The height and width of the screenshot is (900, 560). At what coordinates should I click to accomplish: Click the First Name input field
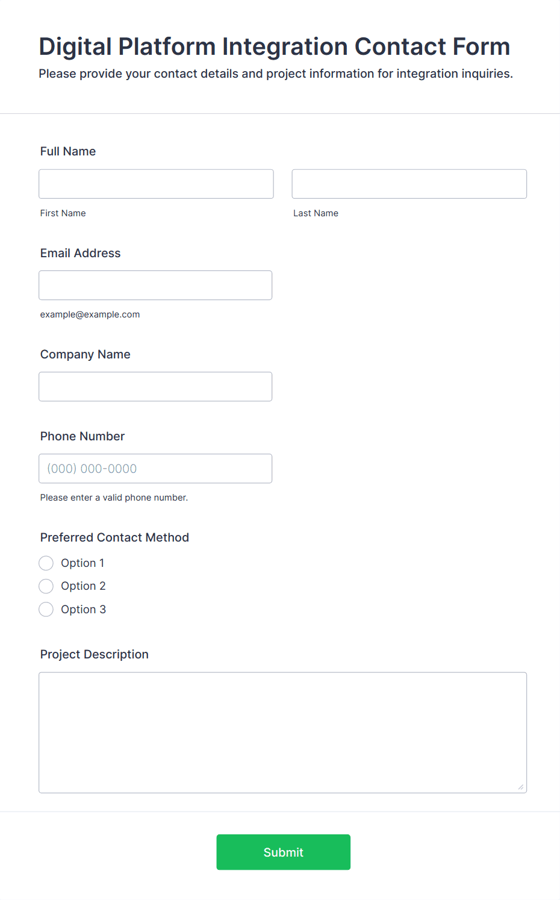(156, 184)
